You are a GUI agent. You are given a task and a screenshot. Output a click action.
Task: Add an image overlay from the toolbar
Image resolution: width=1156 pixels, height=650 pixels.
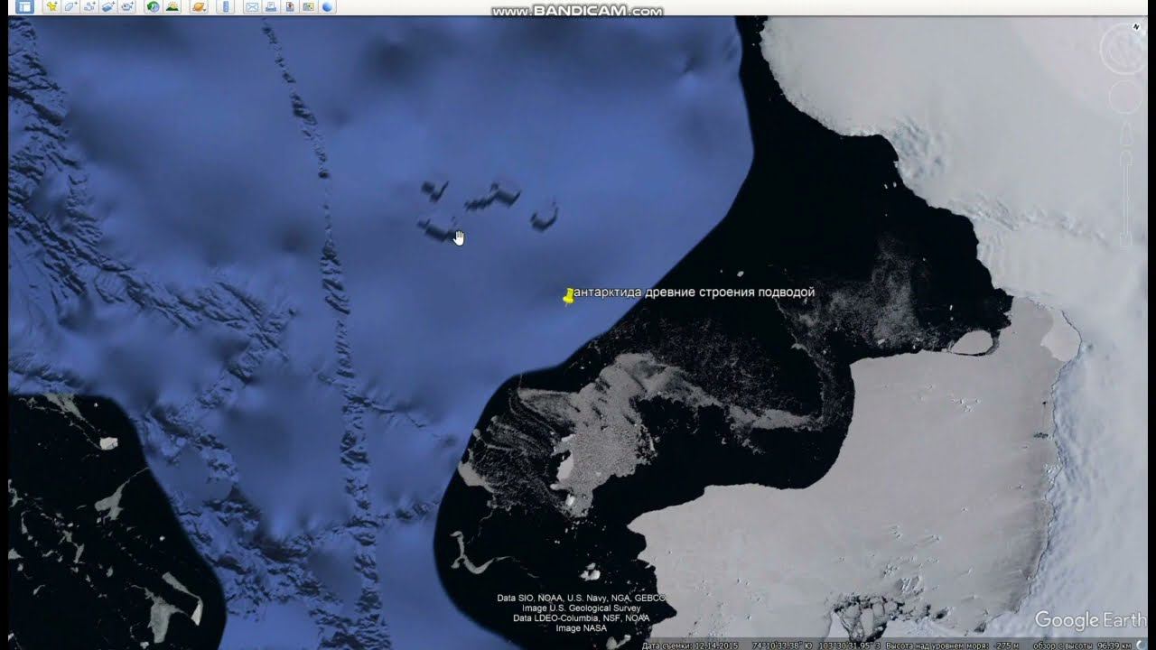coord(108,6)
